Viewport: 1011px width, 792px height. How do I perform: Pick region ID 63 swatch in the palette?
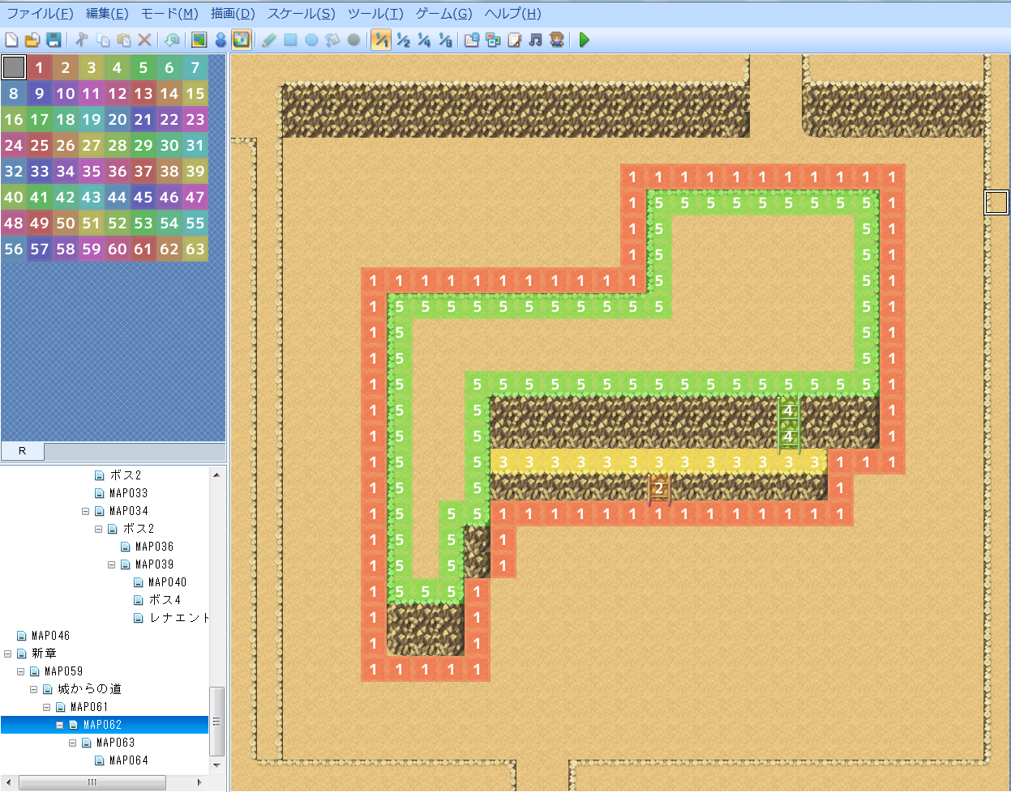pyautogui.click(x=195, y=249)
